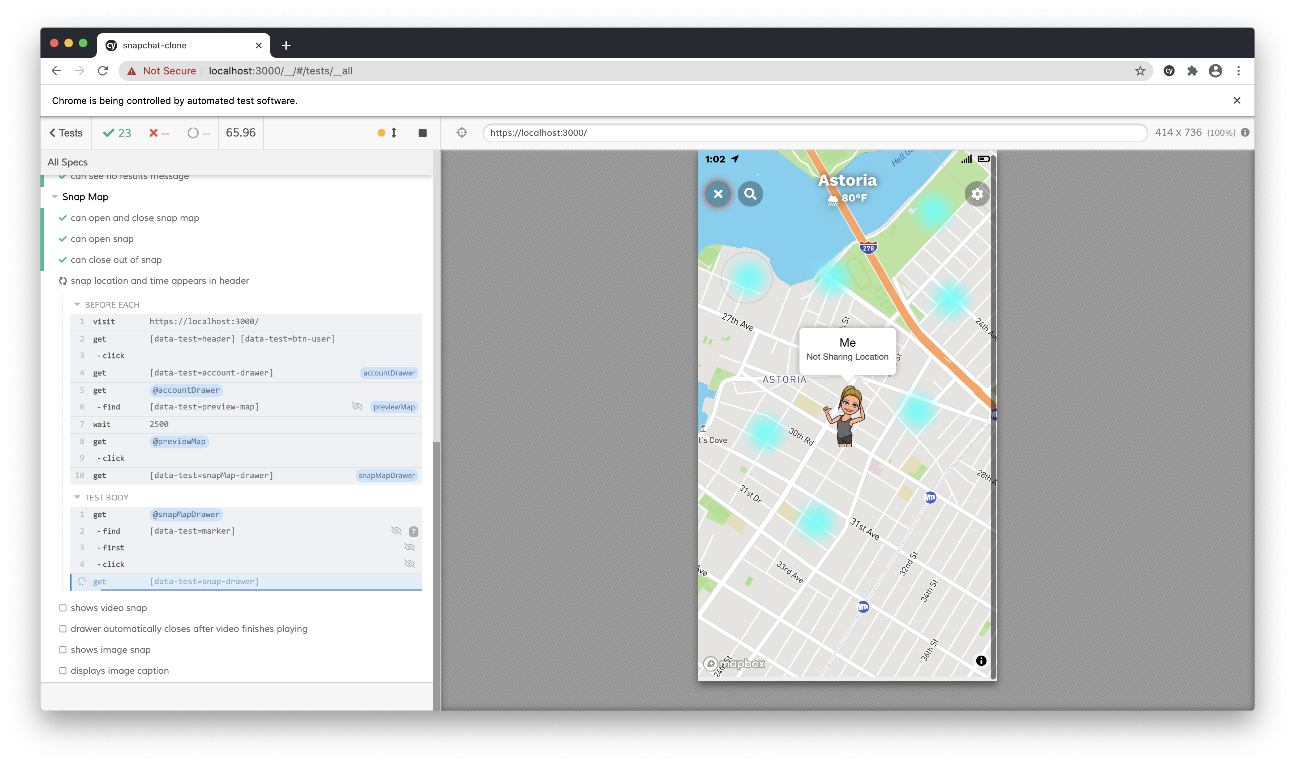Image resolution: width=1295 pixels, height=764 pixels.
Task: Open map settings gear icon
Action: 977,194
